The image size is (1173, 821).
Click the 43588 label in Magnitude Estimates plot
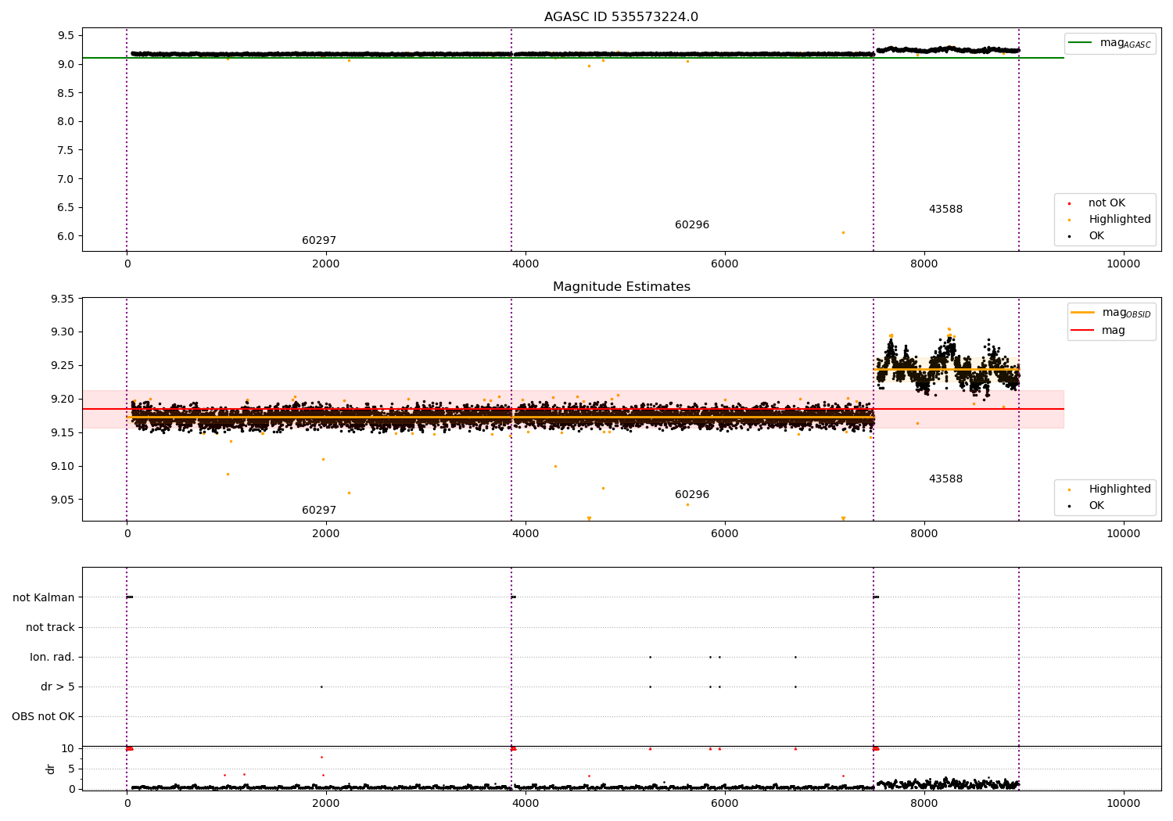click(x=945, y=479)
